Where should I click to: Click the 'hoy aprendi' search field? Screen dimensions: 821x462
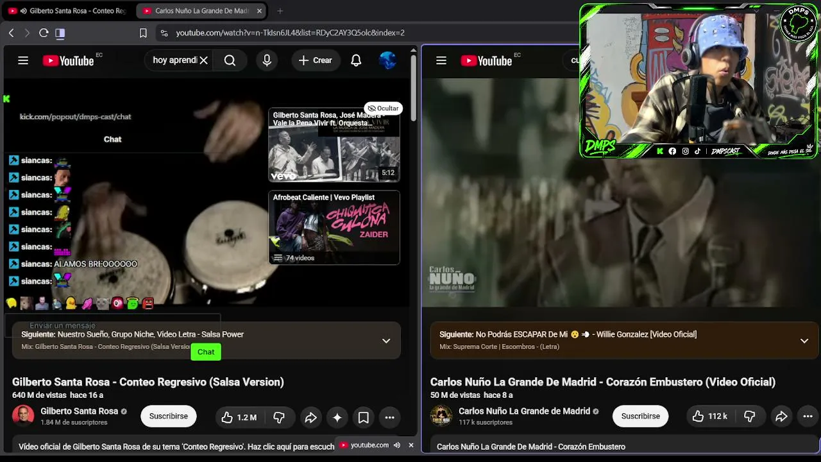[174, 60]
